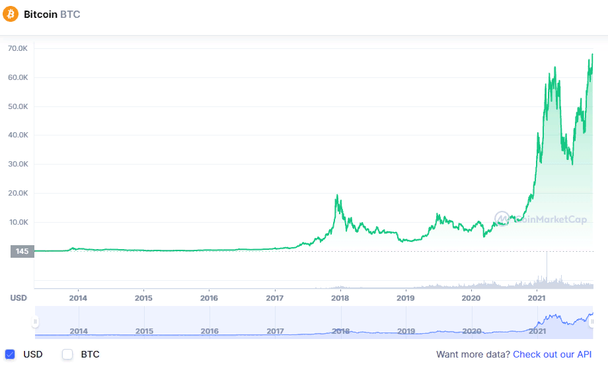Click the USD currency label below y-axis

19,298
